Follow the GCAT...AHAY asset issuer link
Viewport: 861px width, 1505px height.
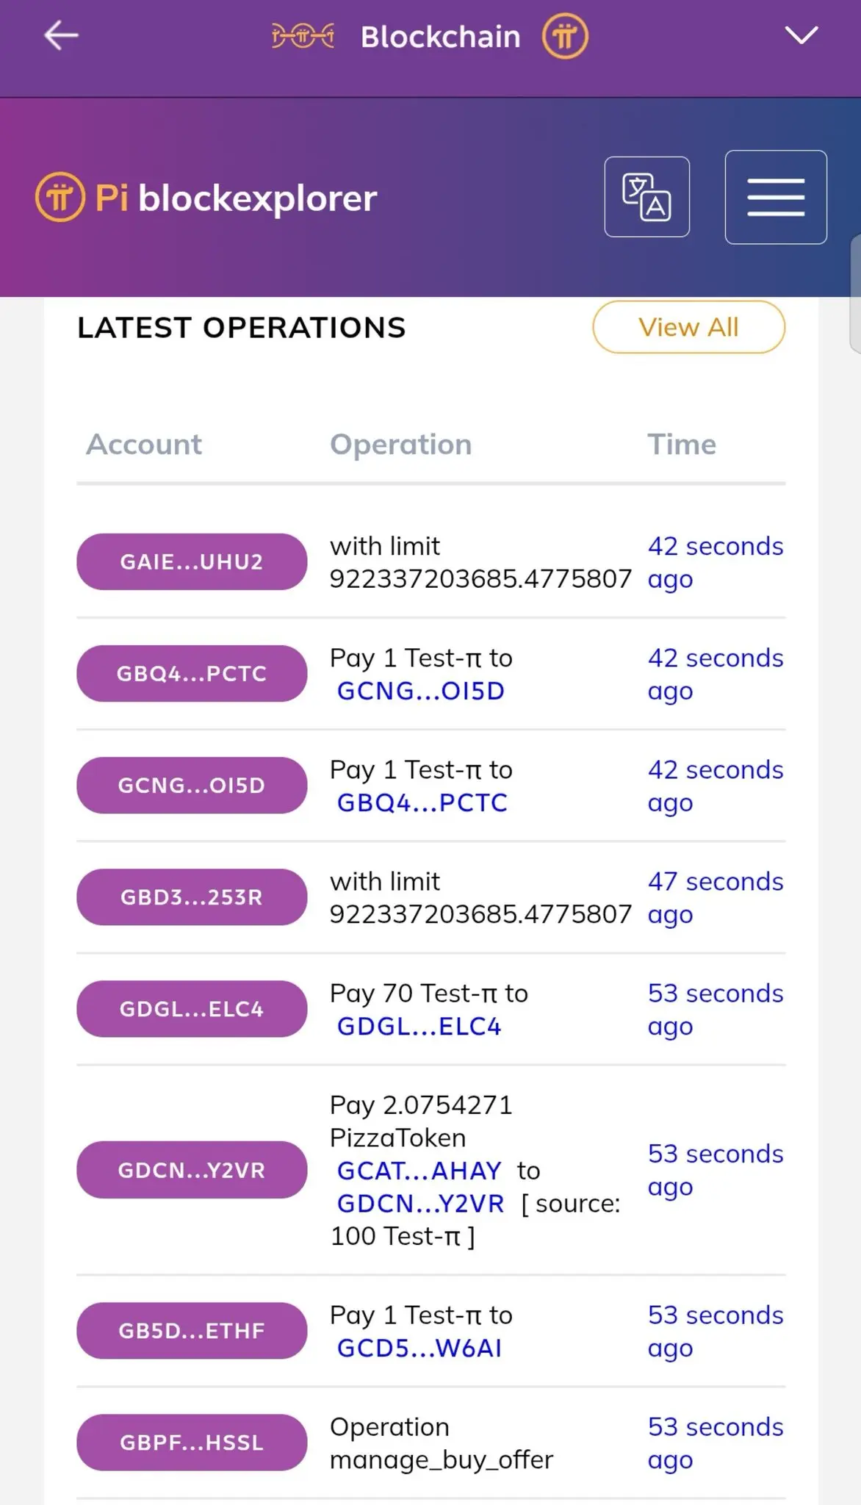pos(419,1170)
